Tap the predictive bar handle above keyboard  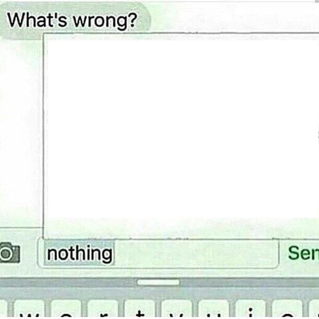(x=158, y=282)
